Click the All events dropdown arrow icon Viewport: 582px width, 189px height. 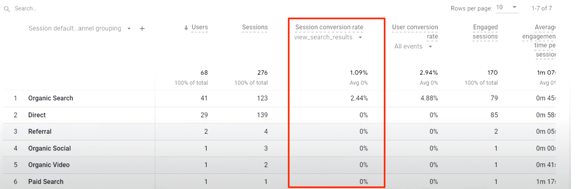pyautogui.click(x=430, y=46)
